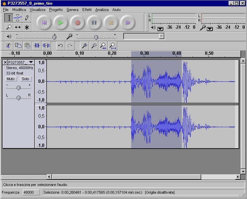Click the output level meter L bar
The image size is (247, 199).
[x=174, y=16]
